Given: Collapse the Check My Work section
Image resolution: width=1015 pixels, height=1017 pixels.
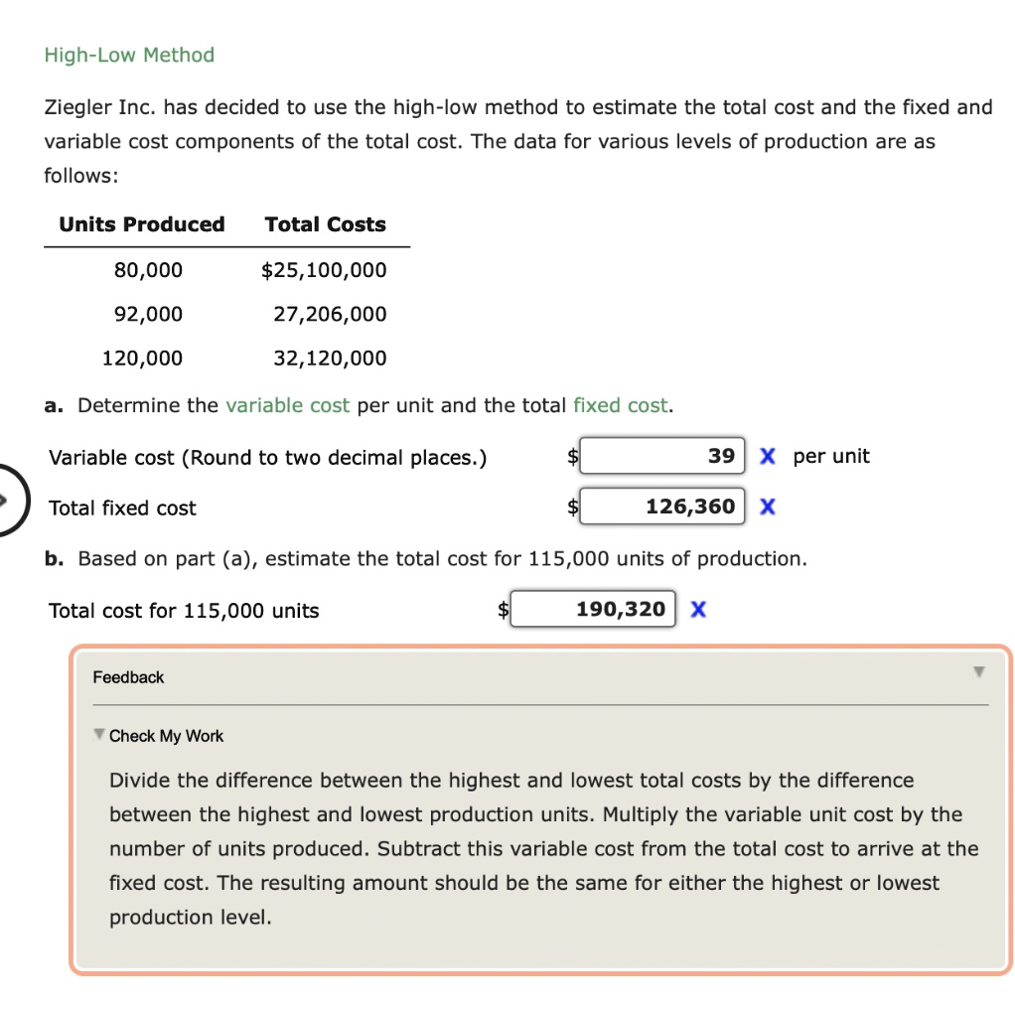Looking at the screenshot, I should 98,735.
